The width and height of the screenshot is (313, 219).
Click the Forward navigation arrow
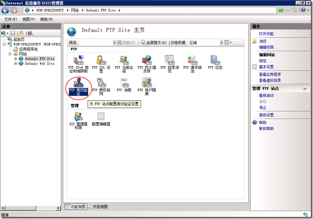point(14,10)
